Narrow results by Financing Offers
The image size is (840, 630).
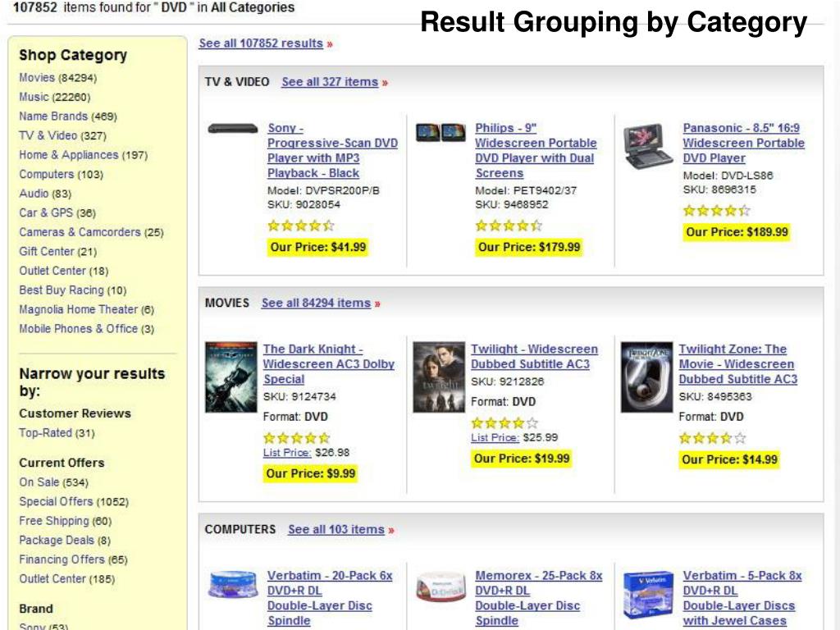point(73,559)
